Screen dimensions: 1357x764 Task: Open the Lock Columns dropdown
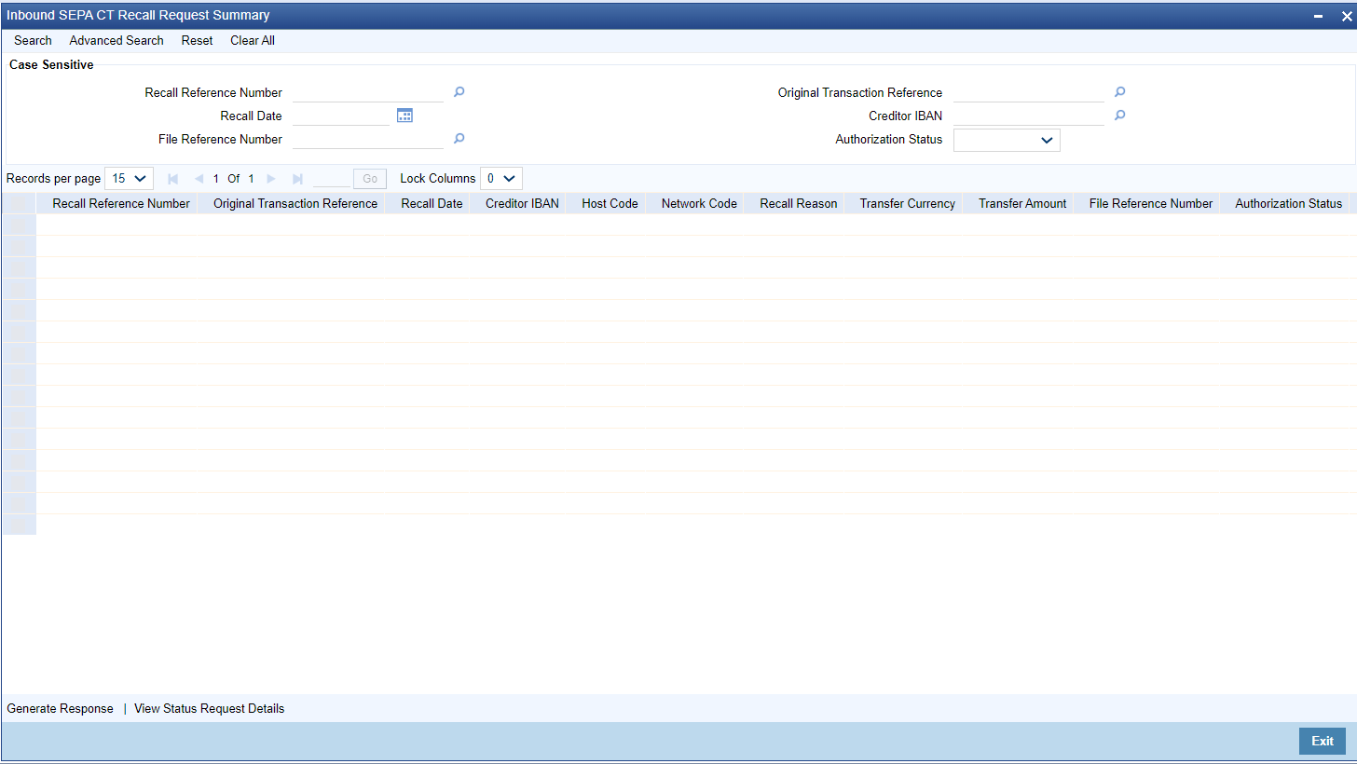pos(500,178)
